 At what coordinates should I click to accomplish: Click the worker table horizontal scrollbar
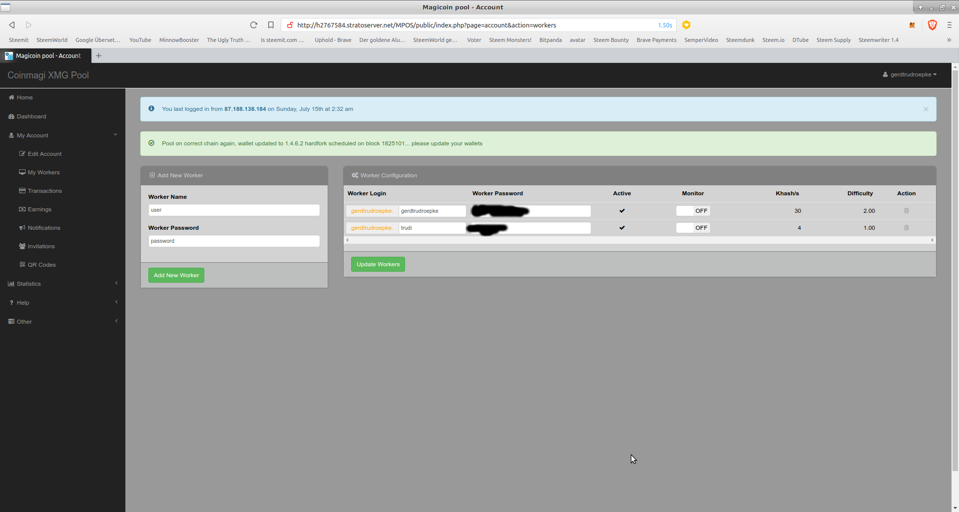pyautogui.click(x=639, y=240)
